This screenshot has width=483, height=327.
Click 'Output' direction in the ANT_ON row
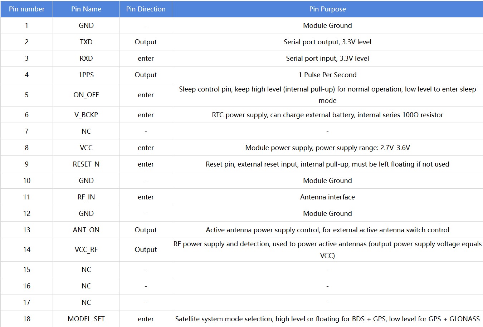click(x=146, y=230)
